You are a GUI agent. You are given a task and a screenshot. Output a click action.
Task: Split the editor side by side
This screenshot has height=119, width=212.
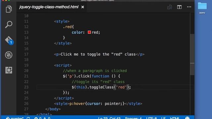coord(179,7)
